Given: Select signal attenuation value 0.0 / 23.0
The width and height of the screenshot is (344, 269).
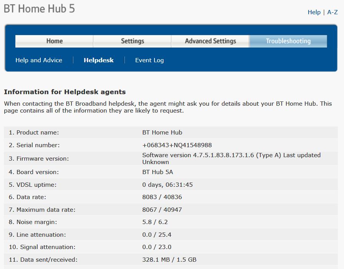Looking at the screenshot, I should click(157, 247).
